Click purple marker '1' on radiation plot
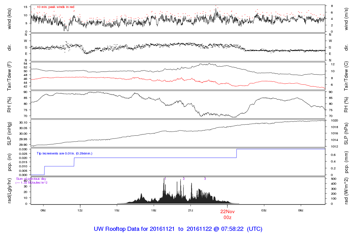This screenshot has width=356, height=243. pos(165,179)
